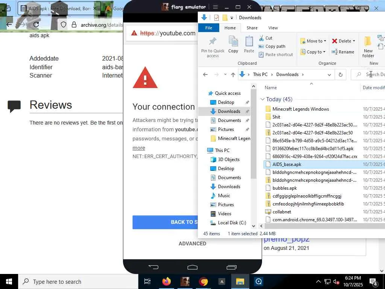The height and width of the screenshot is (289, 385).
Task: Click Paste shortcut in the ribbon
Action: pyautogui.click(x=276, y=55)
